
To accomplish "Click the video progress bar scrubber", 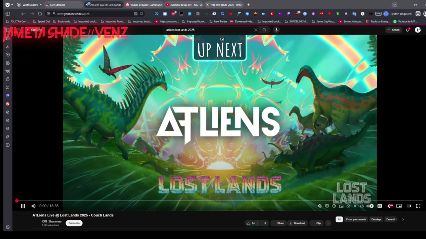I will [x=17, y=201].
